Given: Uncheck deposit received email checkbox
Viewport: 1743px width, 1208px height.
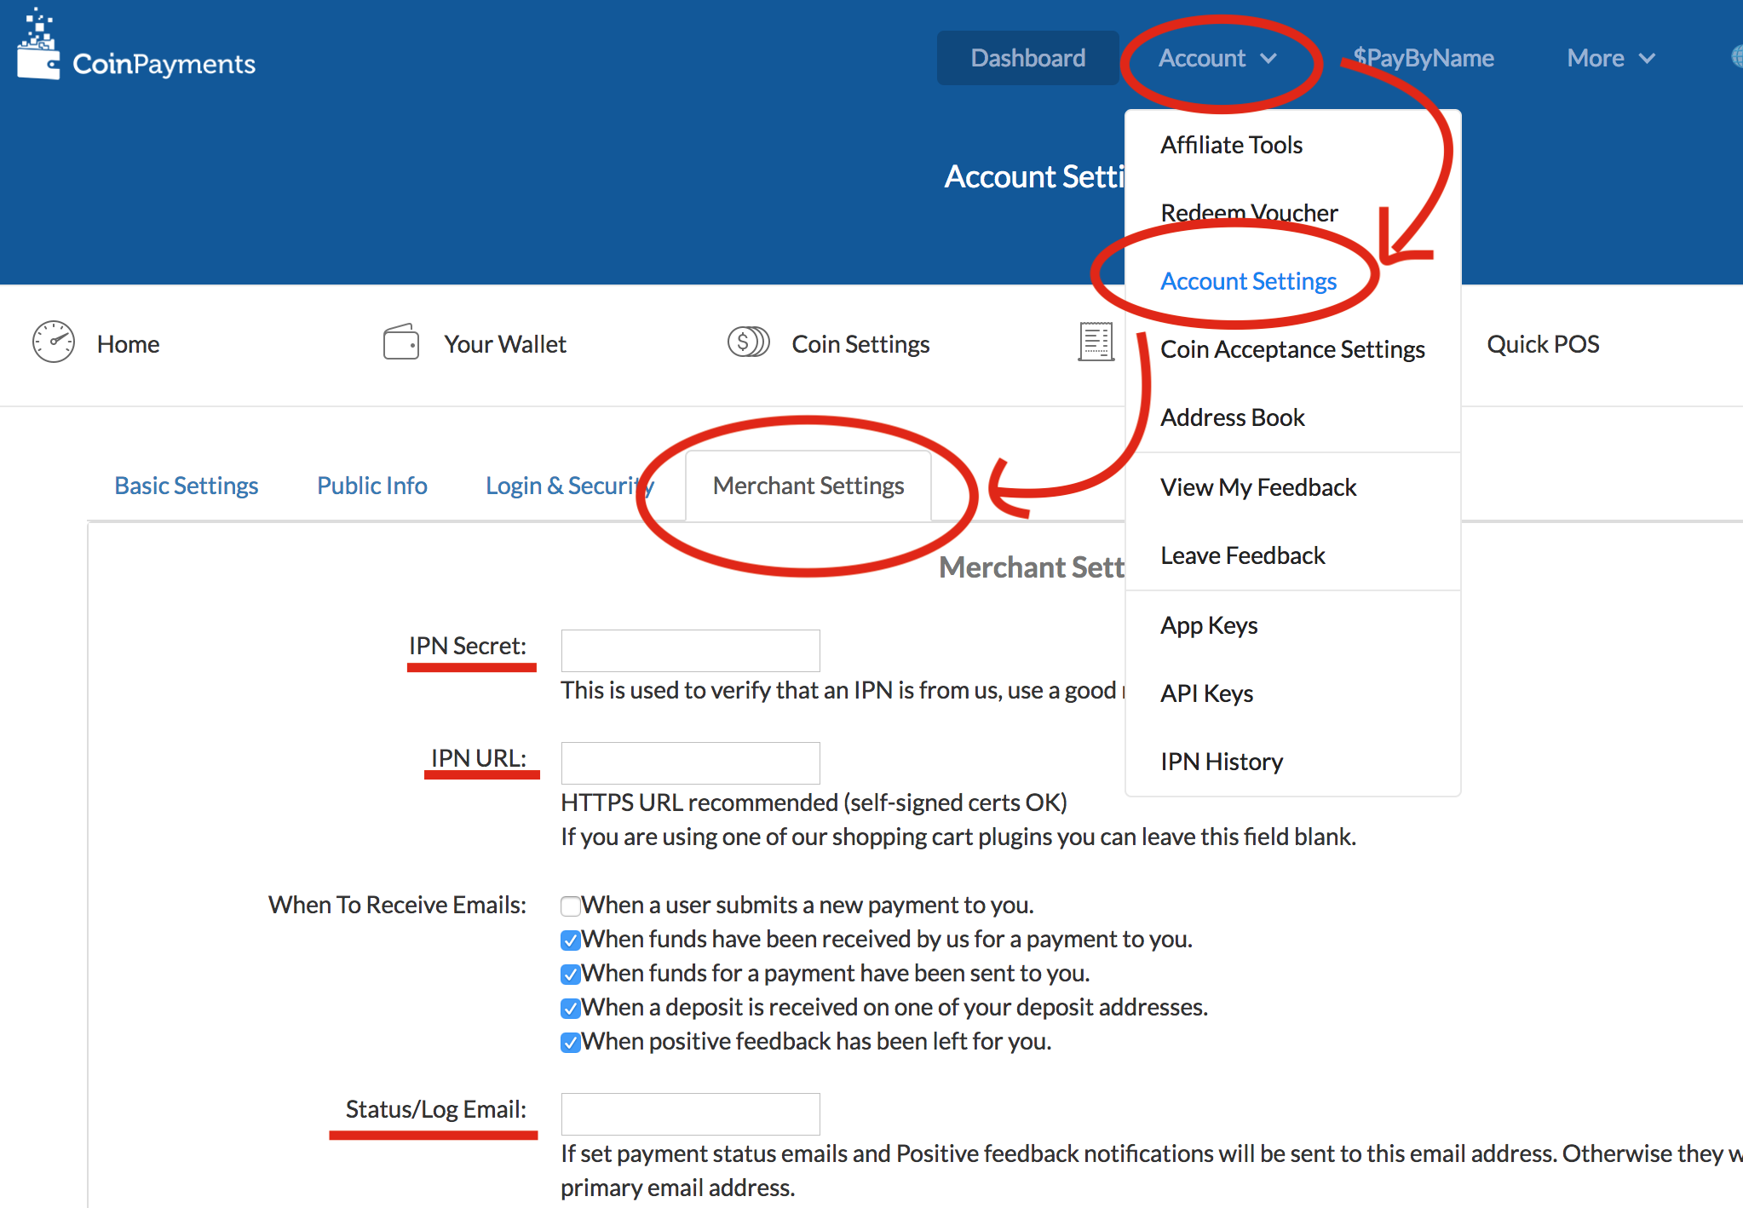Looking at the screenshot, I should point(570,1008).
